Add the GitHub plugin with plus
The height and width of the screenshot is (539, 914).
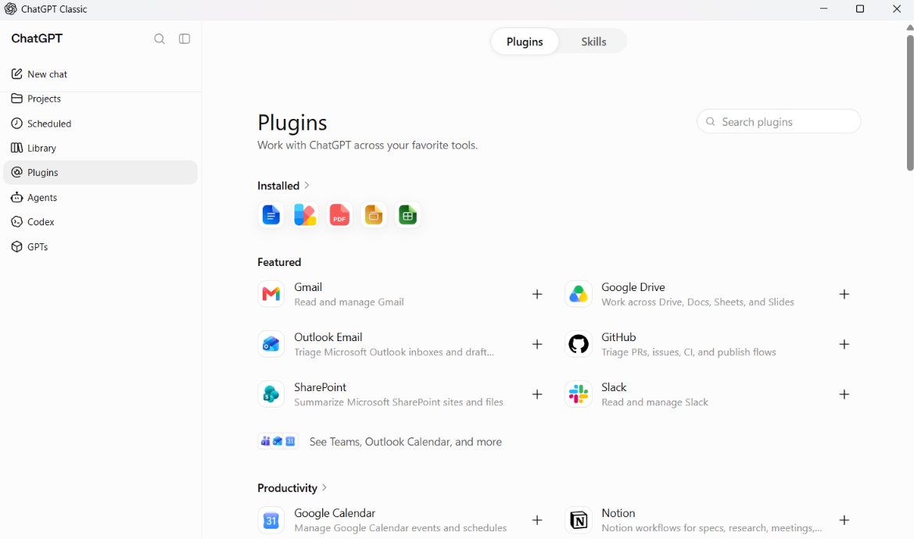click(x=844, y=344)
